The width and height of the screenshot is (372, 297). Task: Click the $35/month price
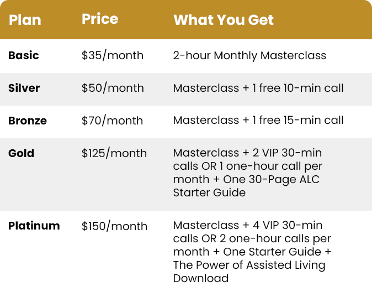(x=113, y=55)
